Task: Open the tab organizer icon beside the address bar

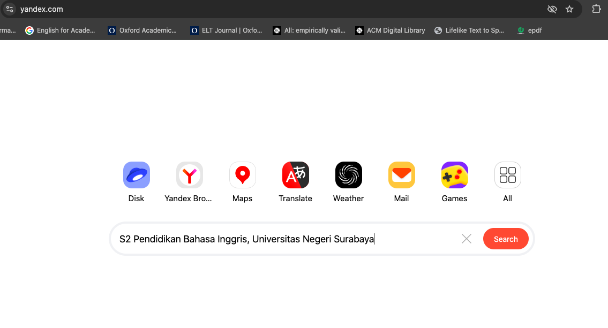Action: (x=9, y=9)
